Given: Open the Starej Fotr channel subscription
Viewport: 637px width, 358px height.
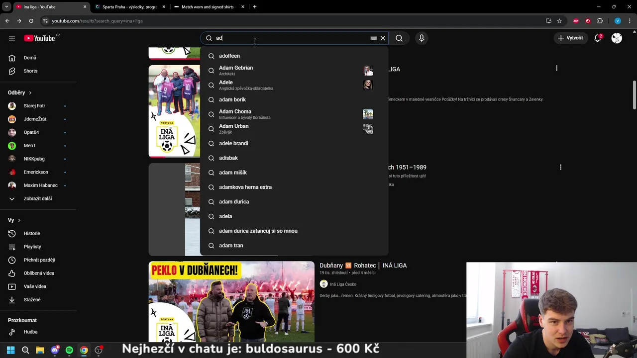Looking at the screenshot, I should (38, 106).
